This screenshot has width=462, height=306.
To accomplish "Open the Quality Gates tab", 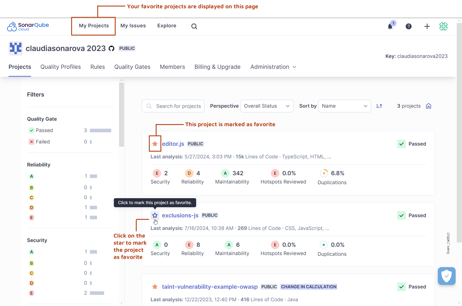I will point(132,67).
